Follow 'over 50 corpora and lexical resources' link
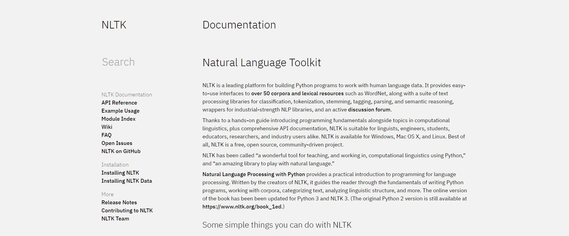Viewport: 569px width, 236px height. point(297,93)
